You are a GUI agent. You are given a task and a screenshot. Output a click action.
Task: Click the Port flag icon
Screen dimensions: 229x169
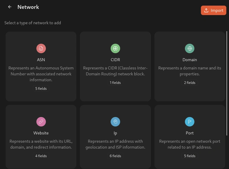pos(190,122)
